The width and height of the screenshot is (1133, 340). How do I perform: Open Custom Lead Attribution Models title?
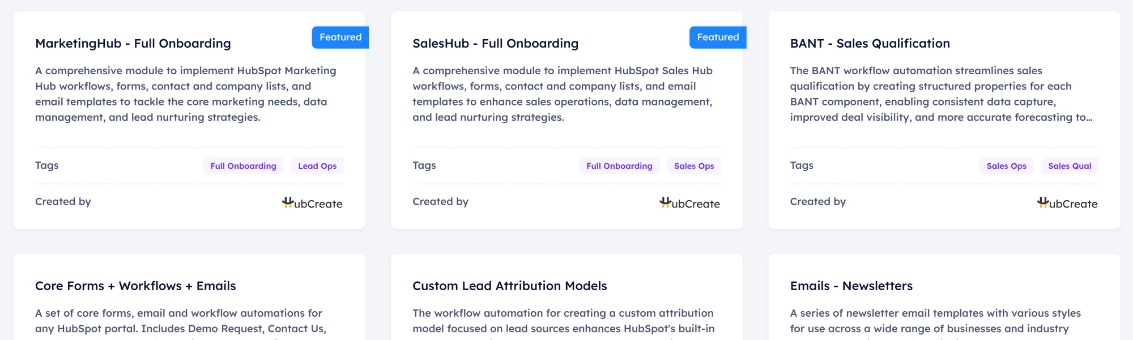point(509,286)
